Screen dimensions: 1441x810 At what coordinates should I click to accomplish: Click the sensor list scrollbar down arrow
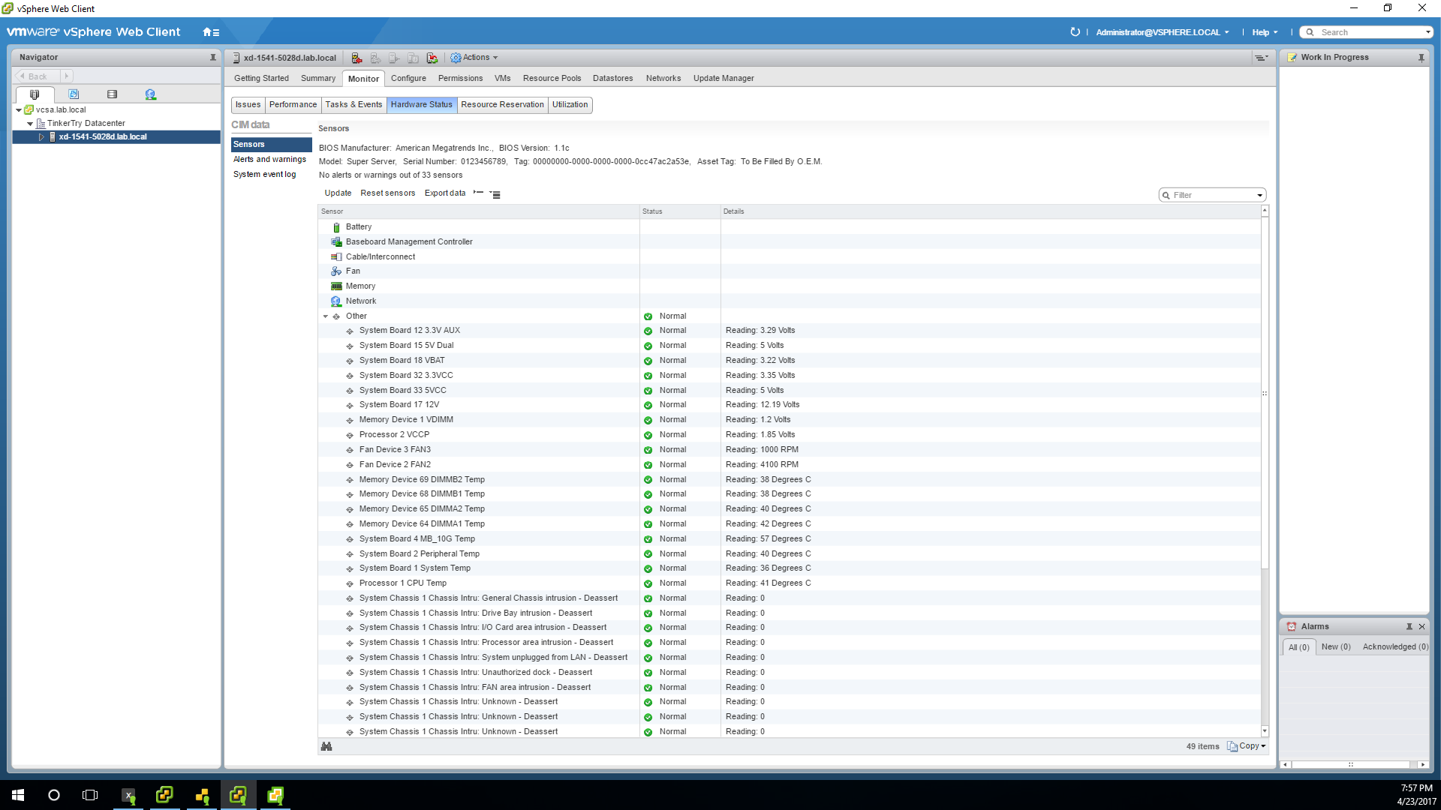[1265, 731]
